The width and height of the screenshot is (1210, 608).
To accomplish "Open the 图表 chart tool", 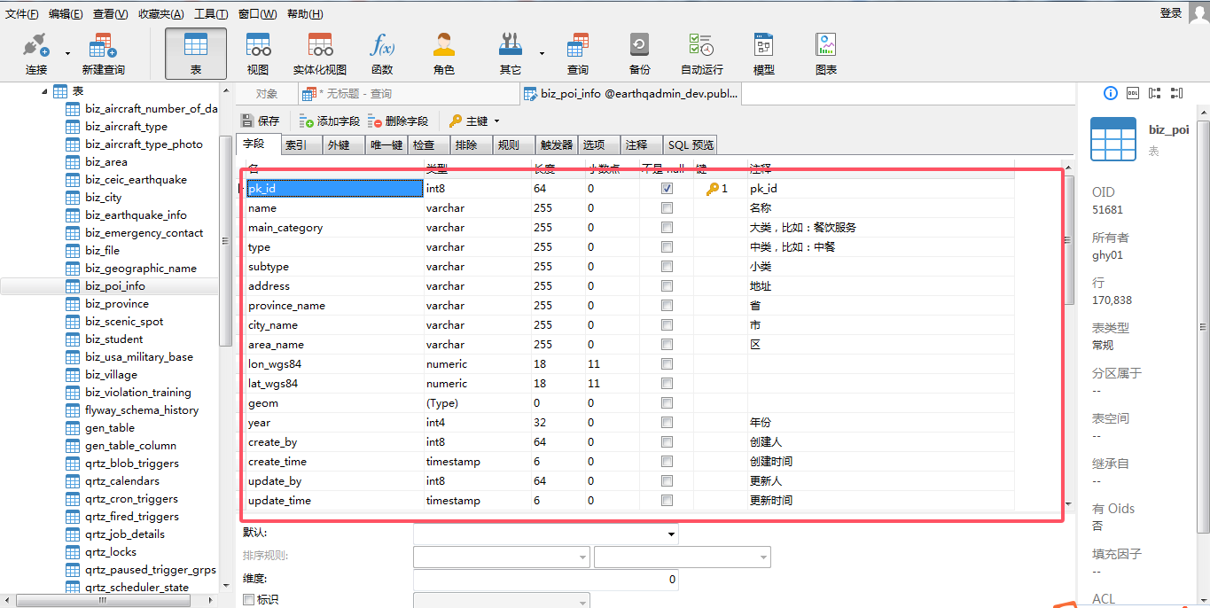I will (x=826, y=53).
